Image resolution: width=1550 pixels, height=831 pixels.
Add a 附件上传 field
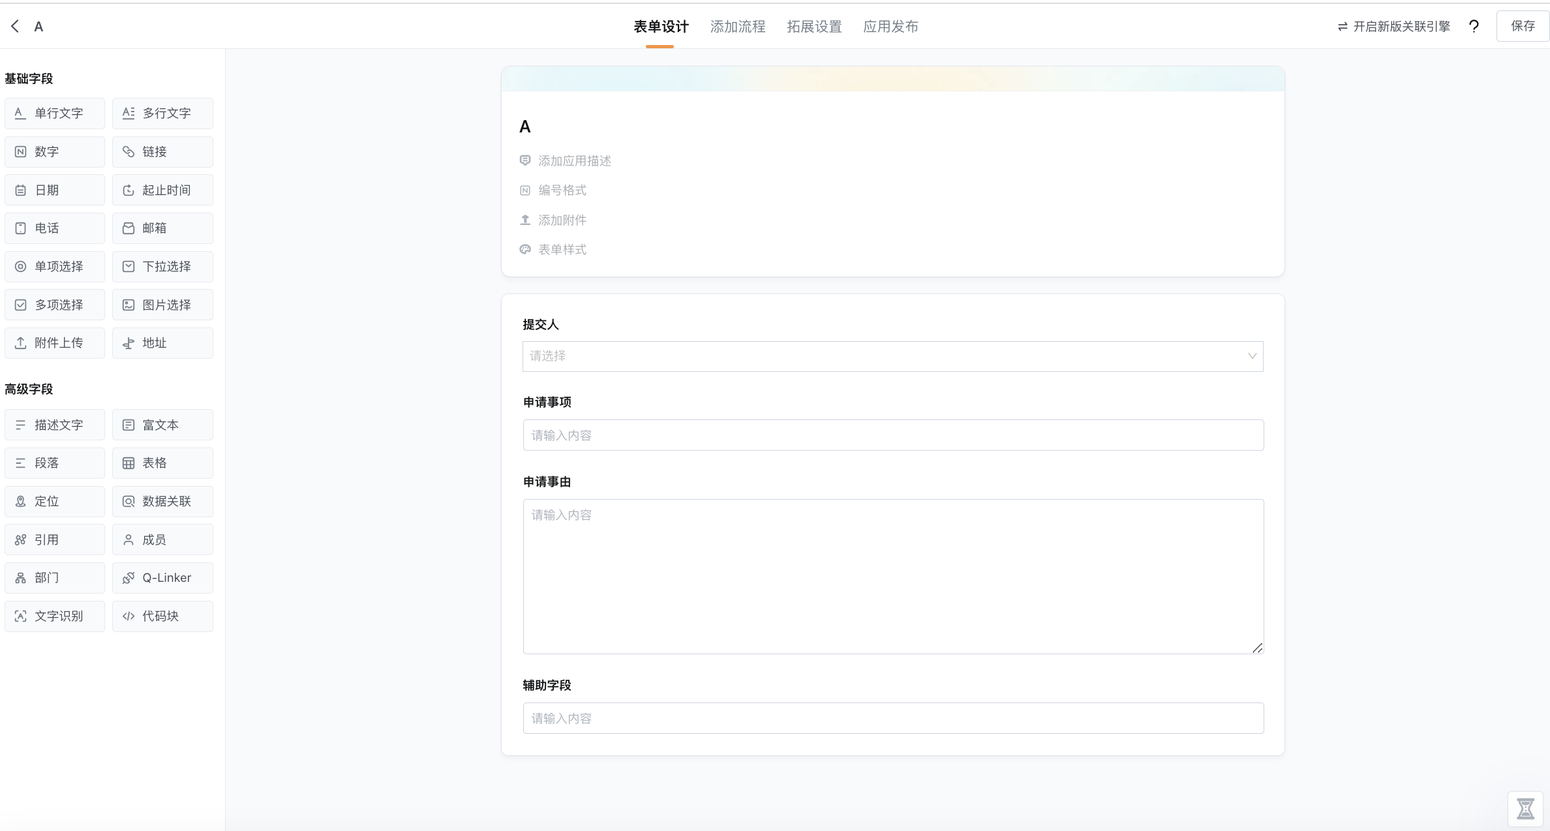(x=55, y=343)
